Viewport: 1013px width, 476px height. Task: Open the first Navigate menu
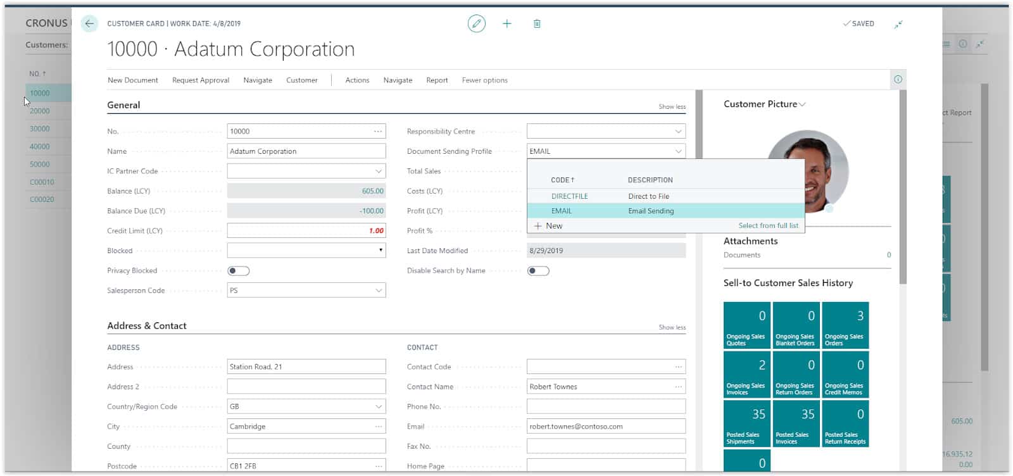coord(258,80)
